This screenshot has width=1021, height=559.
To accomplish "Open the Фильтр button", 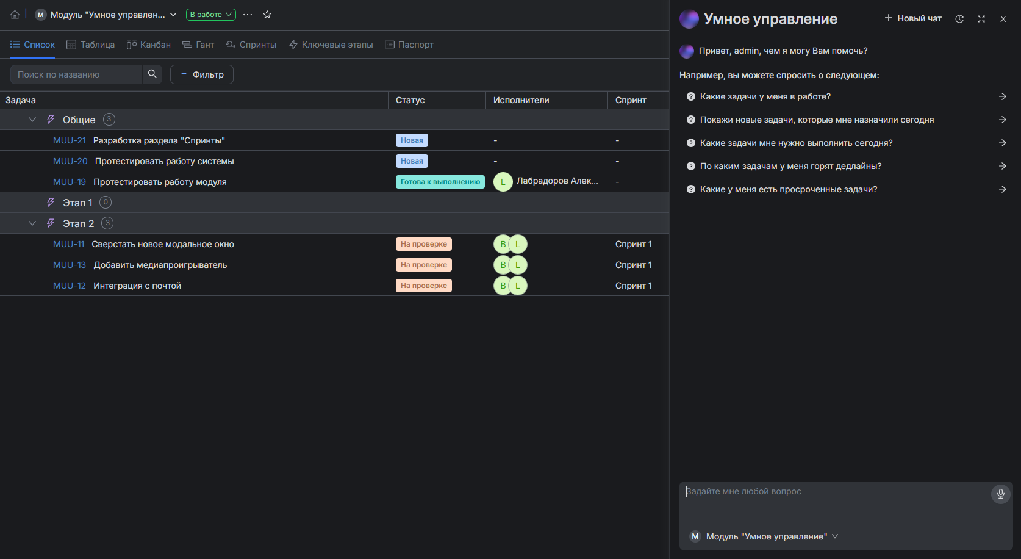I will (201, 74).
